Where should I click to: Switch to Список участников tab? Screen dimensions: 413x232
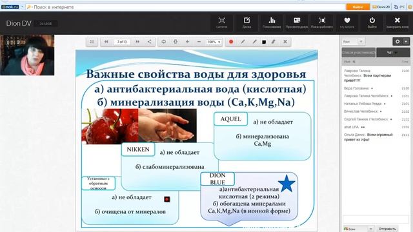point(359,53)
